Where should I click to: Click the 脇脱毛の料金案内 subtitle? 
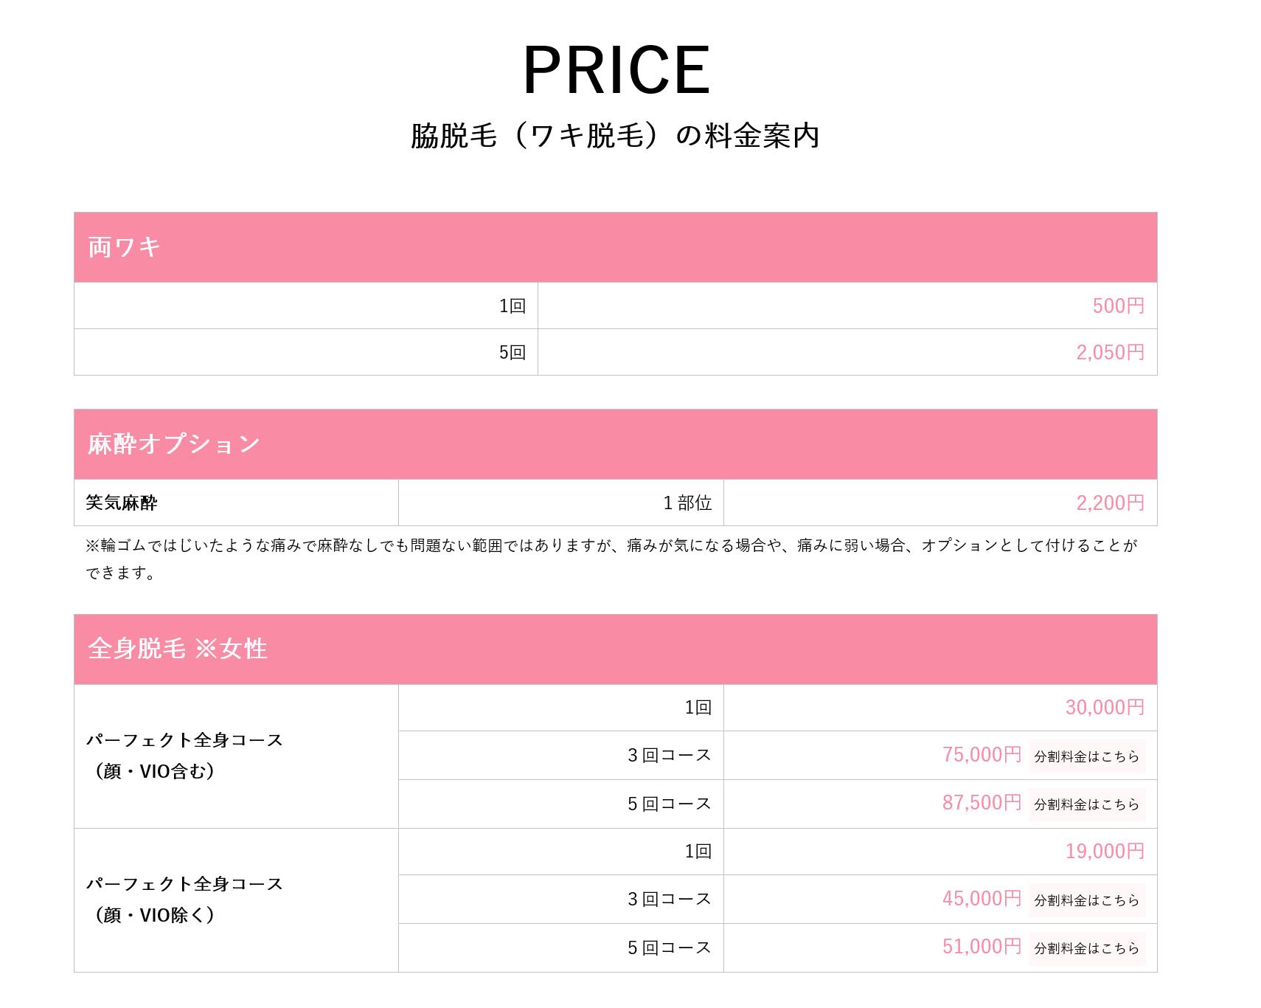point(615,136)
